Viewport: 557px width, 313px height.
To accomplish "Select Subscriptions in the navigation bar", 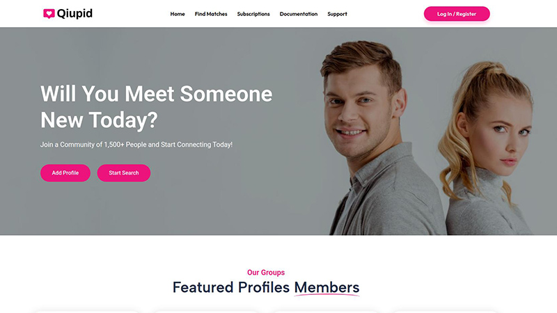I will point(253,14).
